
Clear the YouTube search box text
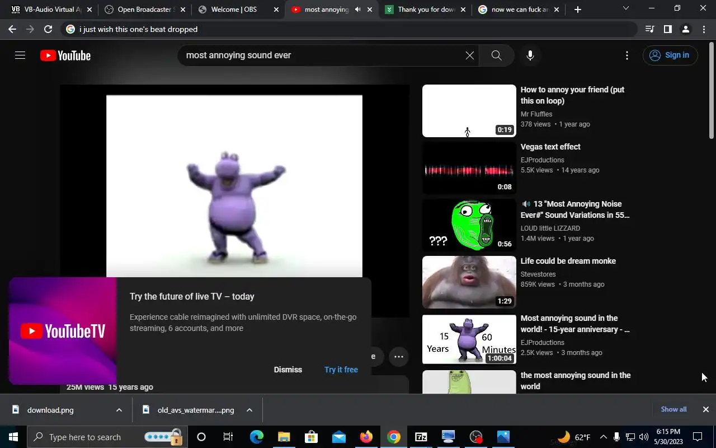469,55
